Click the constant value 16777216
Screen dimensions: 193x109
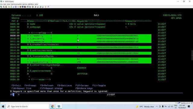click(x=82, y=74)
